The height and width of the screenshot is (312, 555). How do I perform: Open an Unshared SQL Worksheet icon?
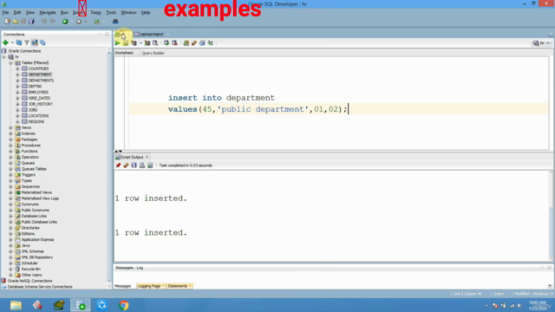click(x=186, y=43)
